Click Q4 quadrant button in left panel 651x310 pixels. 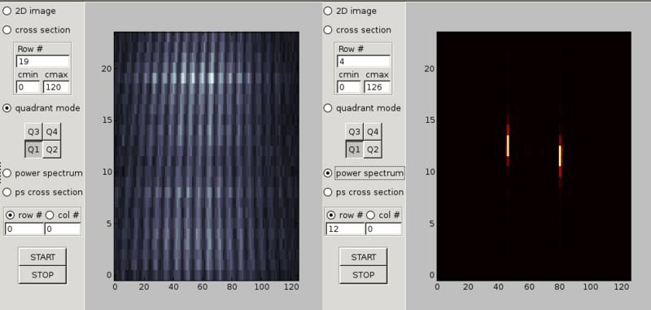[x=52, y=132]
